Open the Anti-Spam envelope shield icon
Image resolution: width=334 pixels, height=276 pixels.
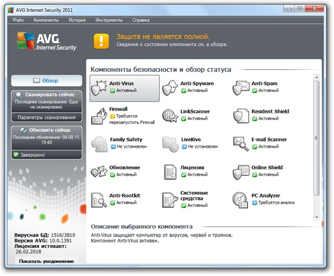click(241, 88)
